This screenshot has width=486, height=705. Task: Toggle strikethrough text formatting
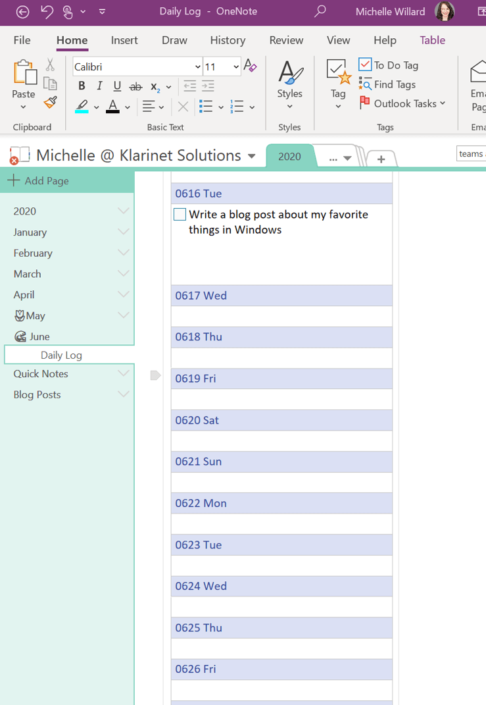point(135,86)
